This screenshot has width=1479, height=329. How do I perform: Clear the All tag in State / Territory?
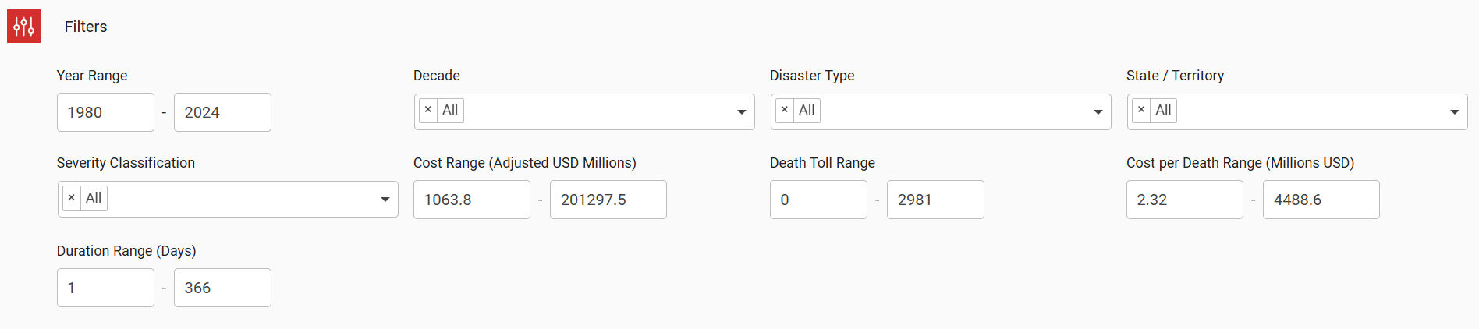pos(1141,110)
